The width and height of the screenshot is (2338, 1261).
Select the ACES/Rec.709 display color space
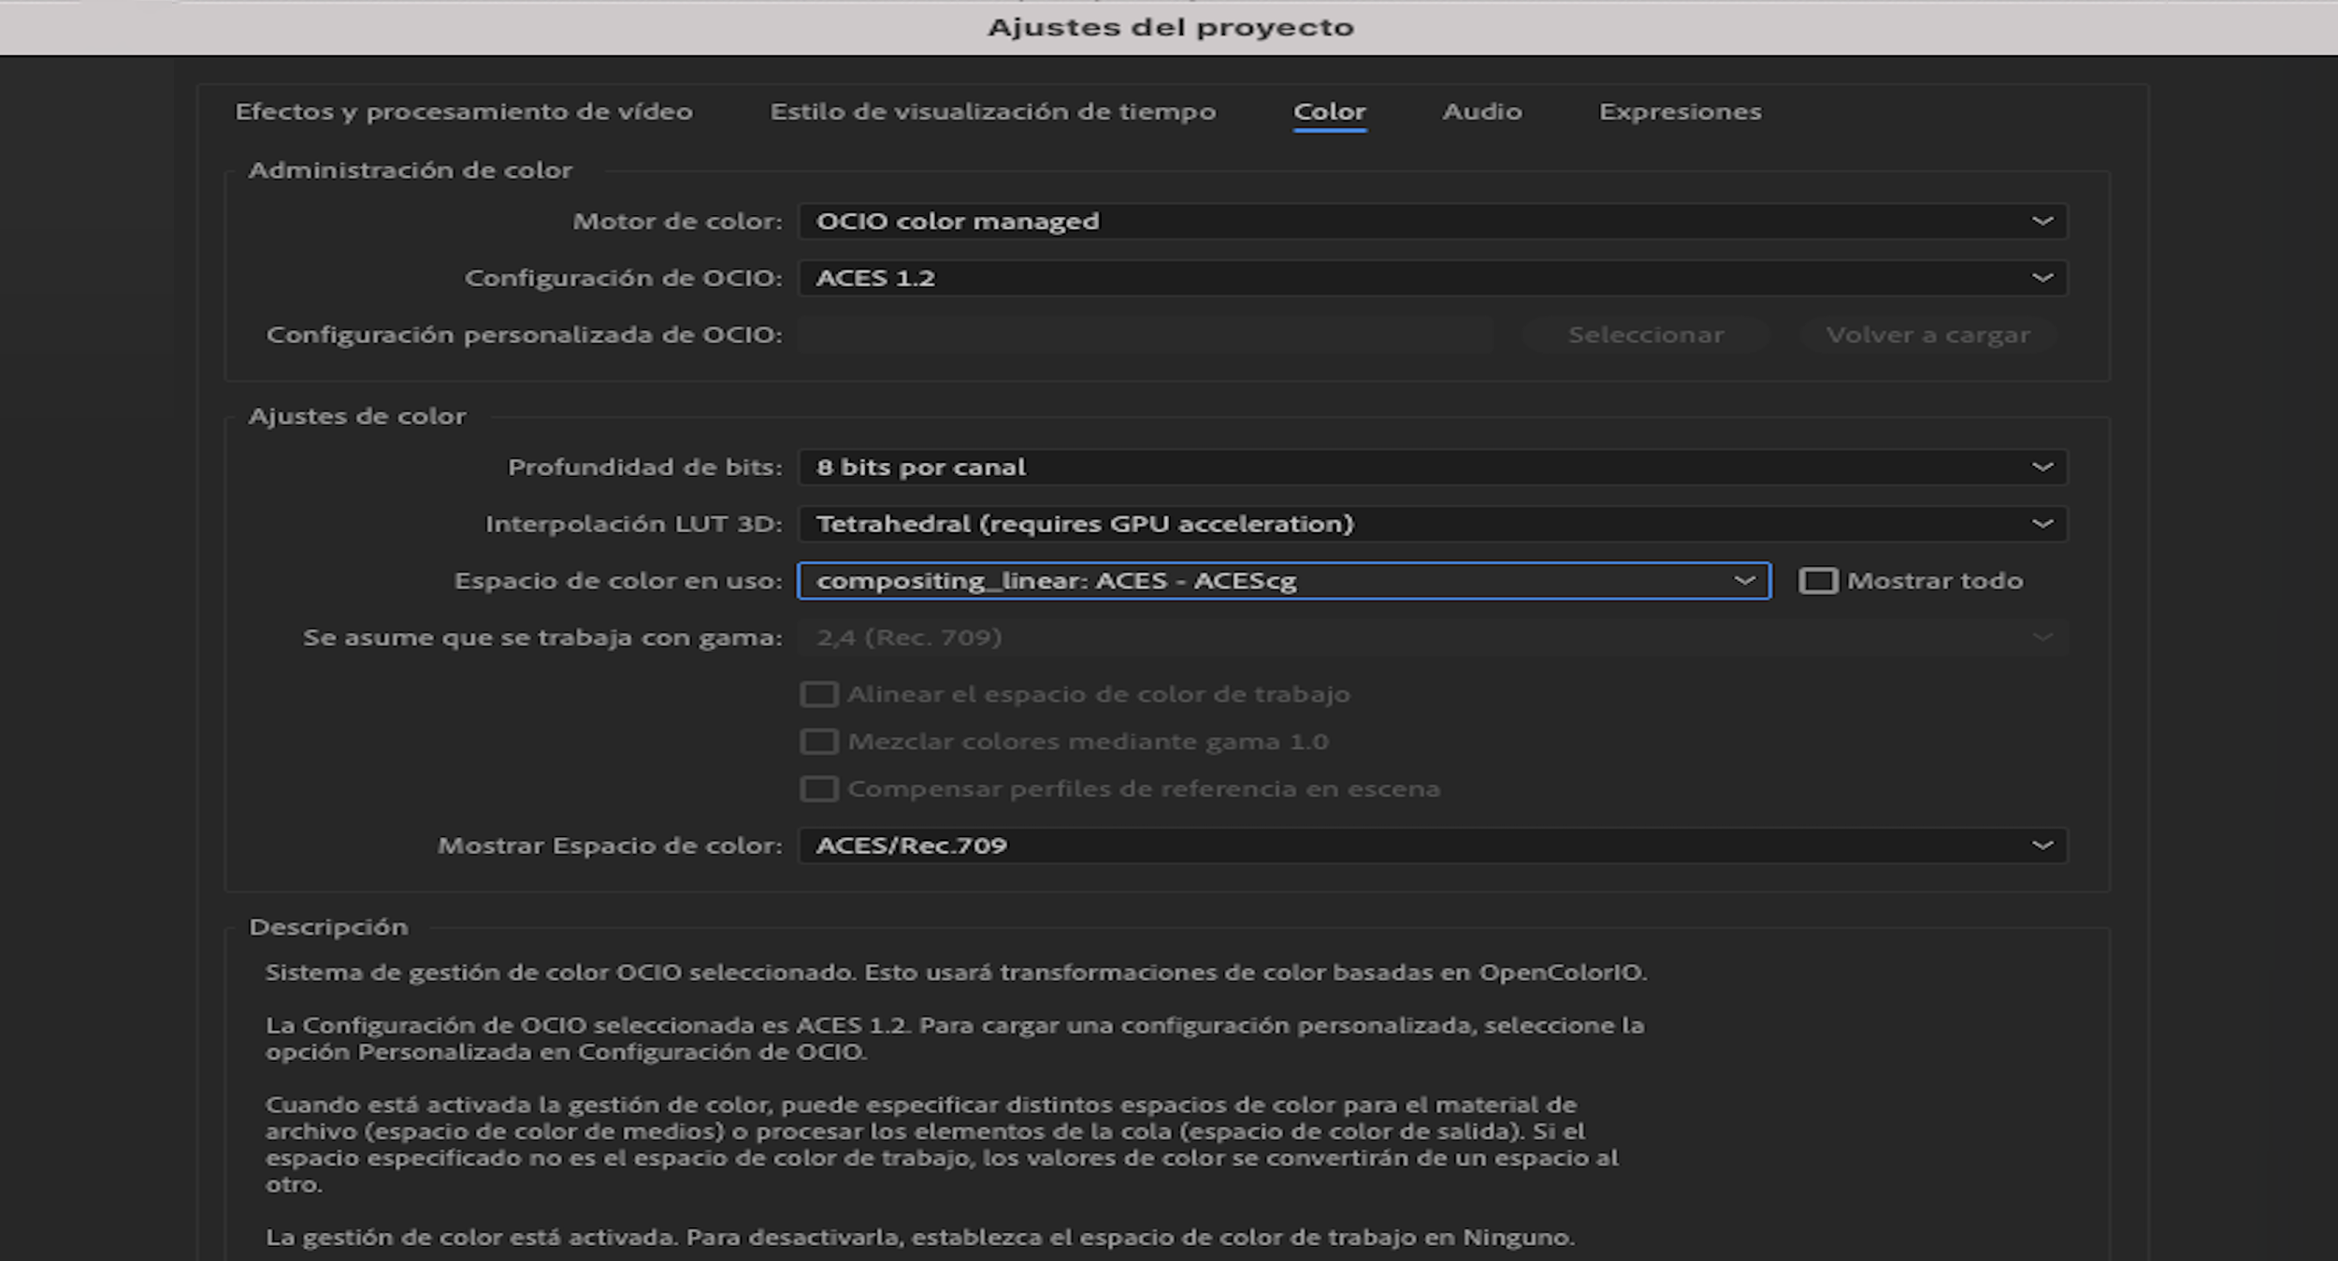click(x=1431, y=845)
